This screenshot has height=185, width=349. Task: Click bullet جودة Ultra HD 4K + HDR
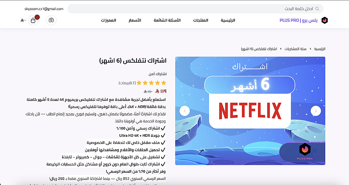click(x=142, y=136)
